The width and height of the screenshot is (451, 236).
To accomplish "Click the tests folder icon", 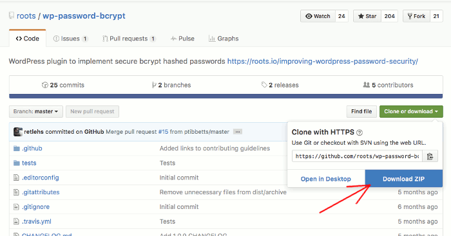I will tap(16, 163).
